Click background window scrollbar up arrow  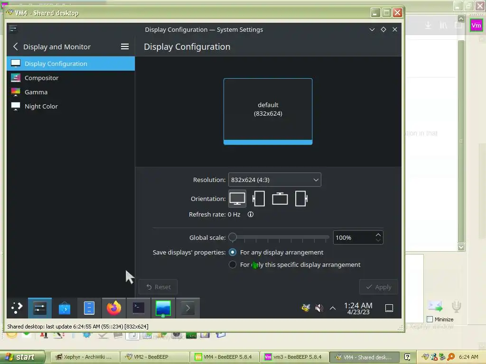(461, 18)
